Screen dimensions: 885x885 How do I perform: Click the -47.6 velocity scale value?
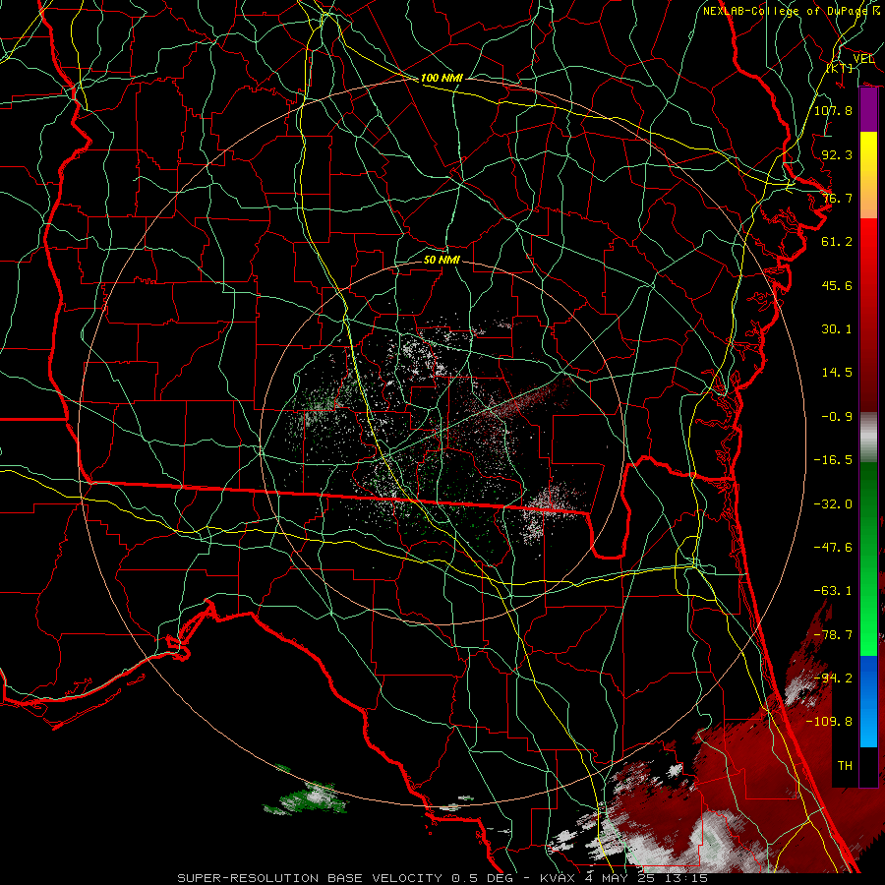tap(833, 547)
